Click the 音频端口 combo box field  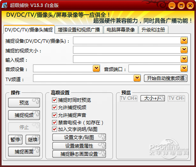point(158,68)
